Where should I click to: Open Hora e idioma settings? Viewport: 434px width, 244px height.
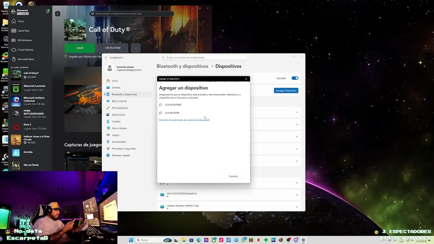tap(128, 128)
